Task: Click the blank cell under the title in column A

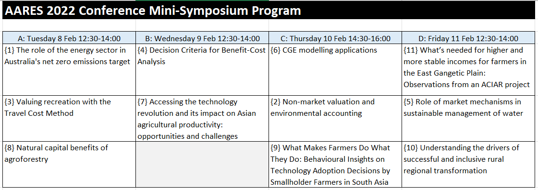Action: tap(69, 26)
